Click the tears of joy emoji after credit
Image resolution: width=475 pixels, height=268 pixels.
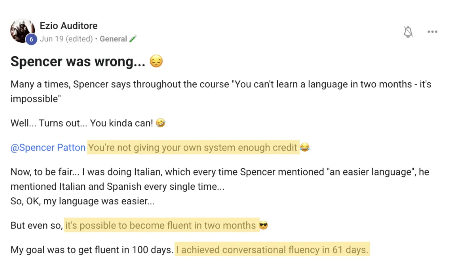(x=305, y=147)
